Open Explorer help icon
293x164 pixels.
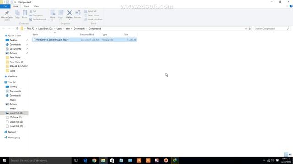click(291, 6)
